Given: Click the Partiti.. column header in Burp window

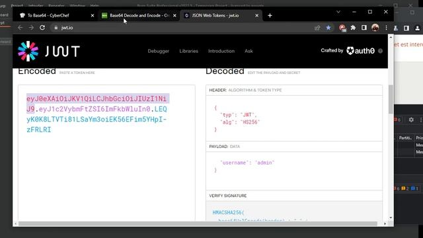Looking at the screenshot, I should (x=405, y=138).
